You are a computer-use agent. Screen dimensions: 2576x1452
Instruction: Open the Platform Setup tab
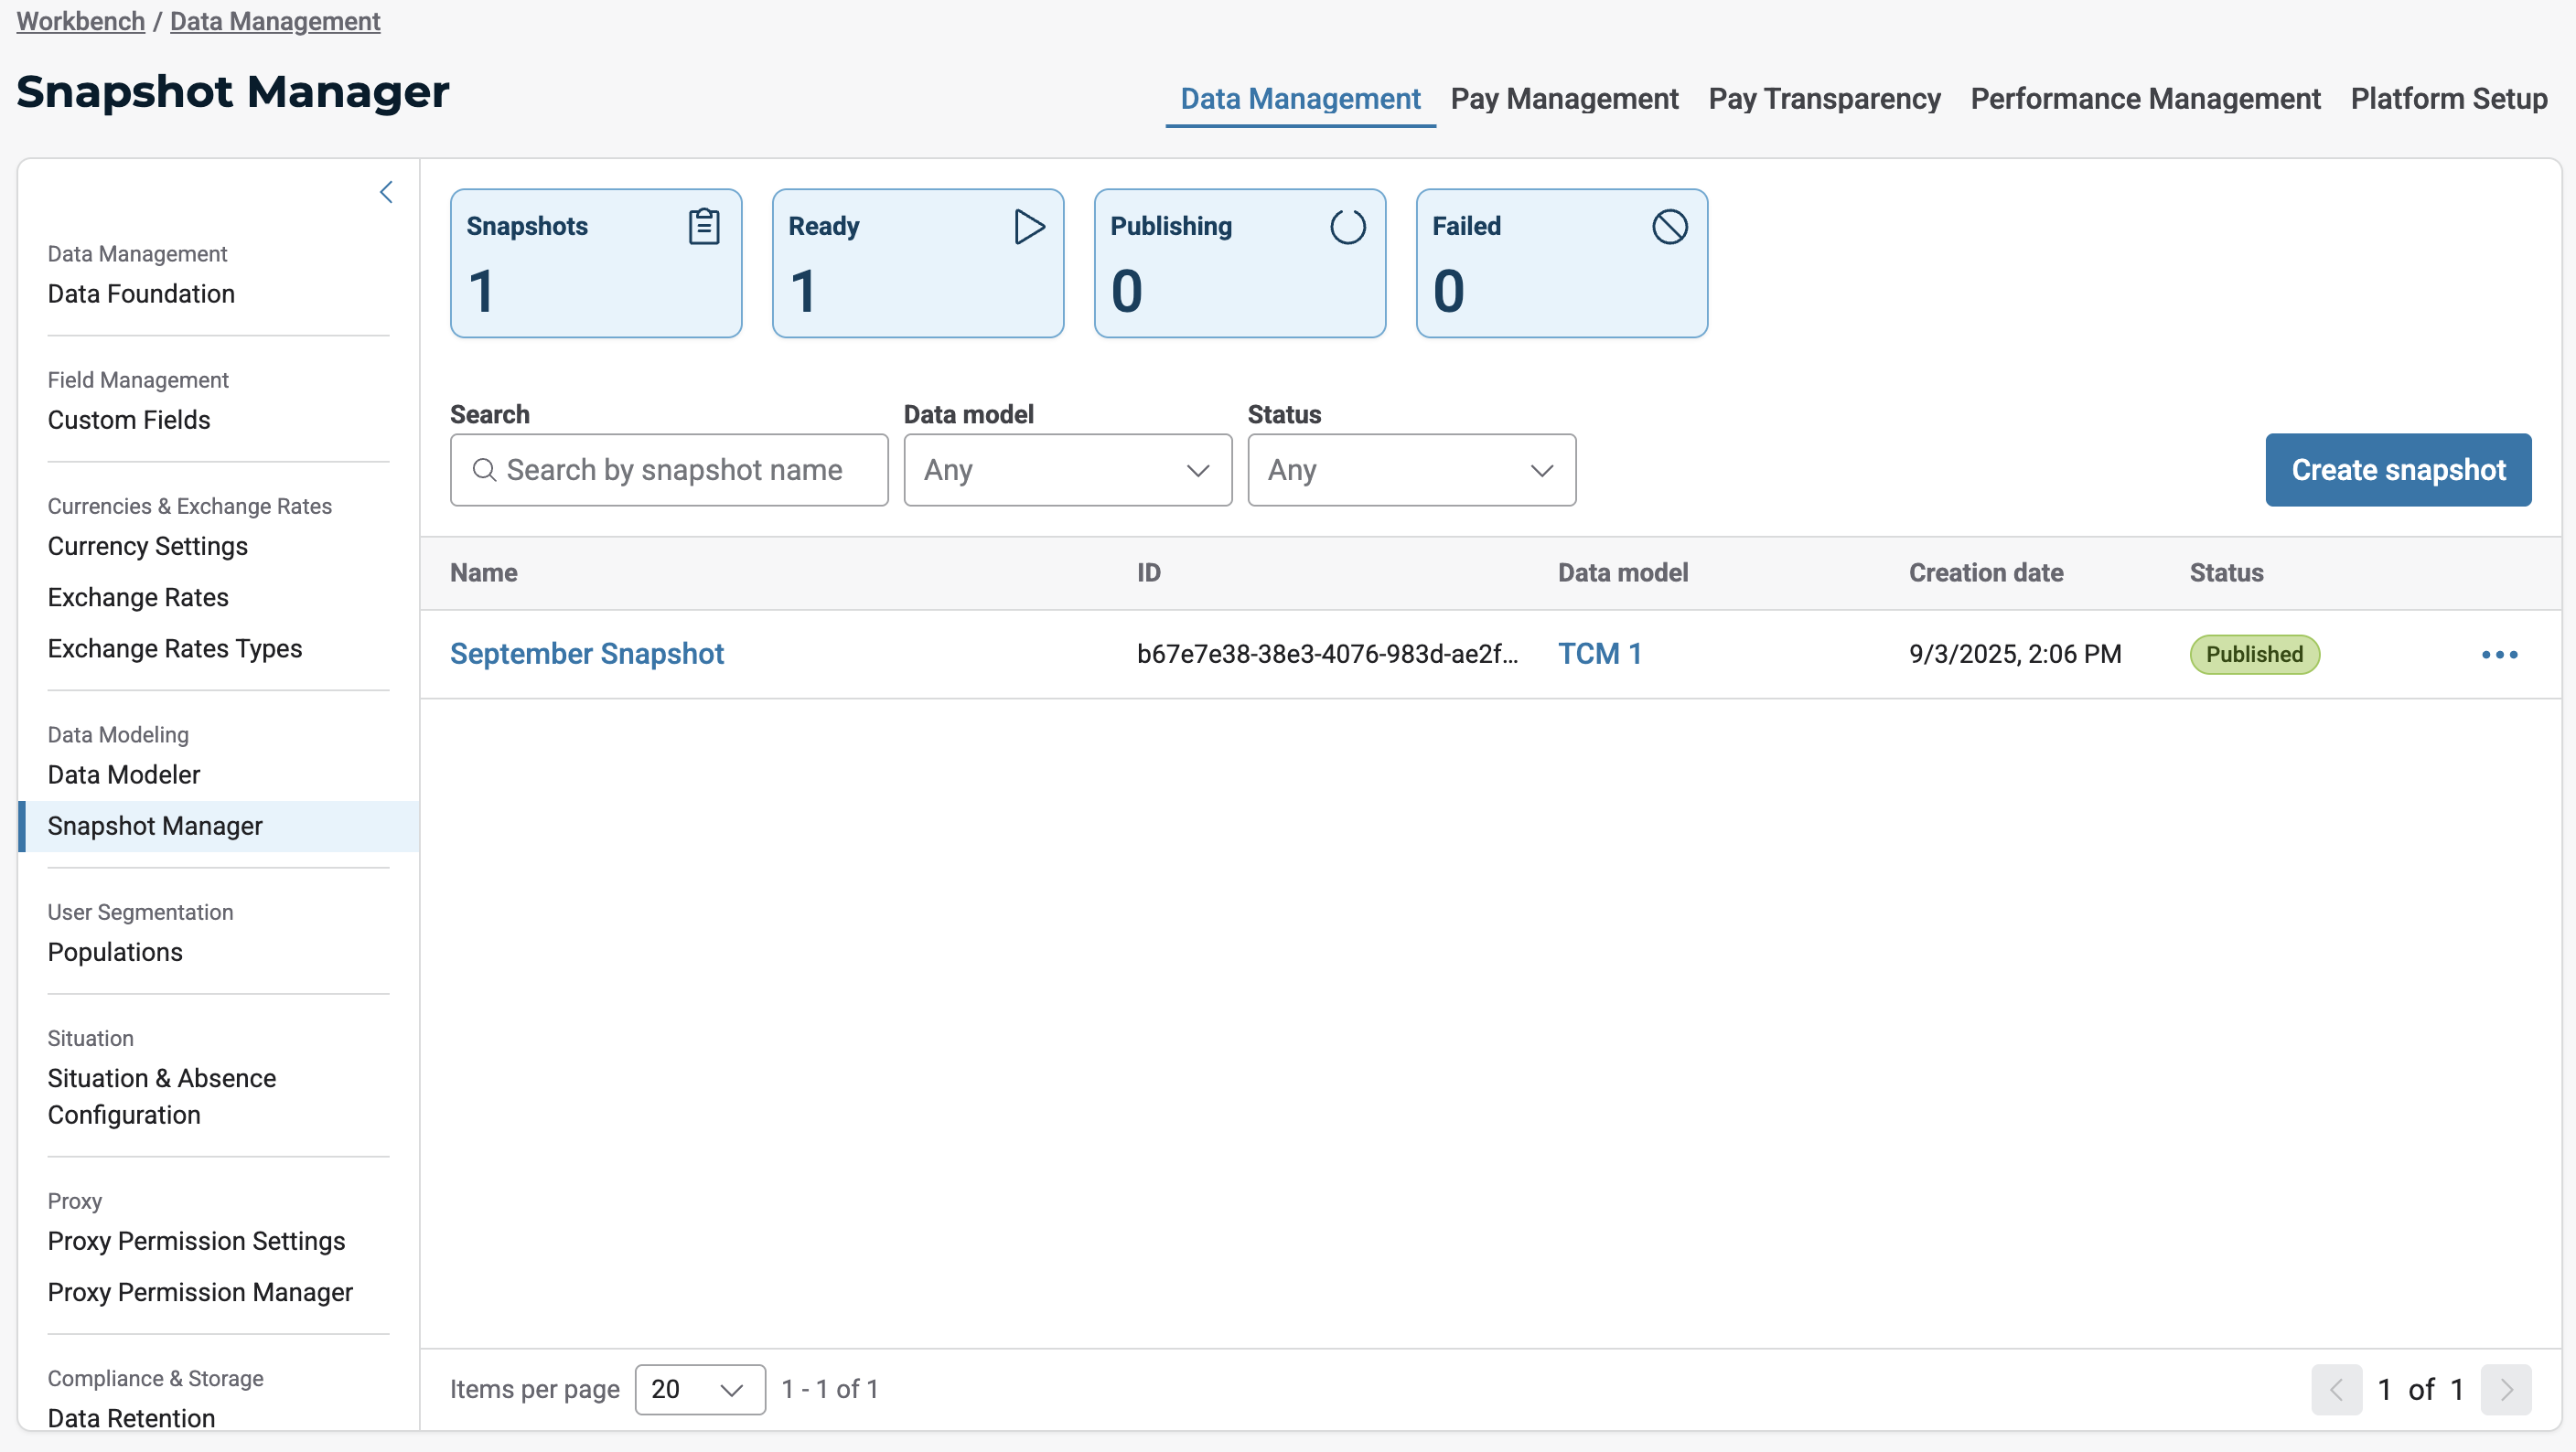point(2448,98)
